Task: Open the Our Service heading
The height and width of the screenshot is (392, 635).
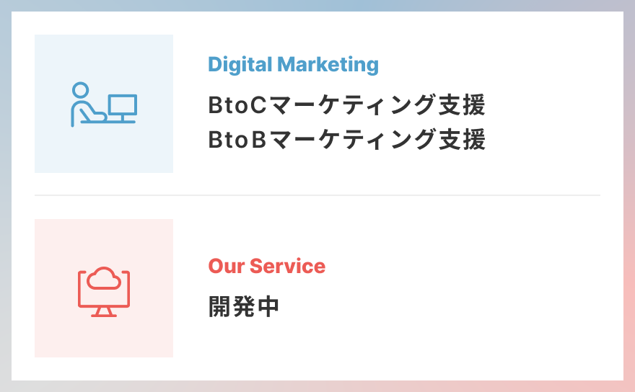Action: point(266,266)
